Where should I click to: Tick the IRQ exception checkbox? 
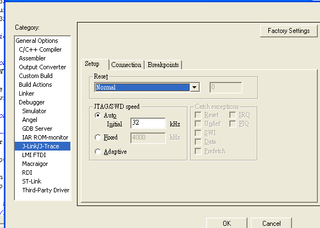(x=233, y=115)
